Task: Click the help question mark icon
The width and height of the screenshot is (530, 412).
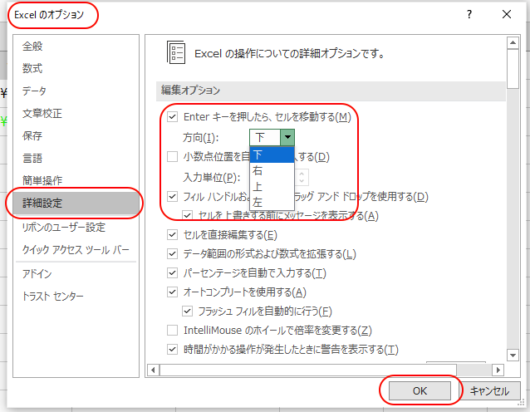Action: [469, 14]
